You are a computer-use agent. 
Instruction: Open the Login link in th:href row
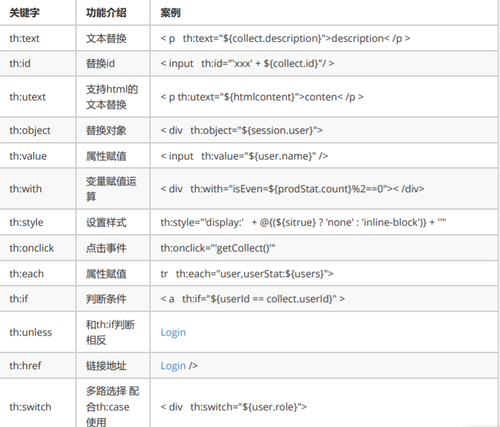173,366
